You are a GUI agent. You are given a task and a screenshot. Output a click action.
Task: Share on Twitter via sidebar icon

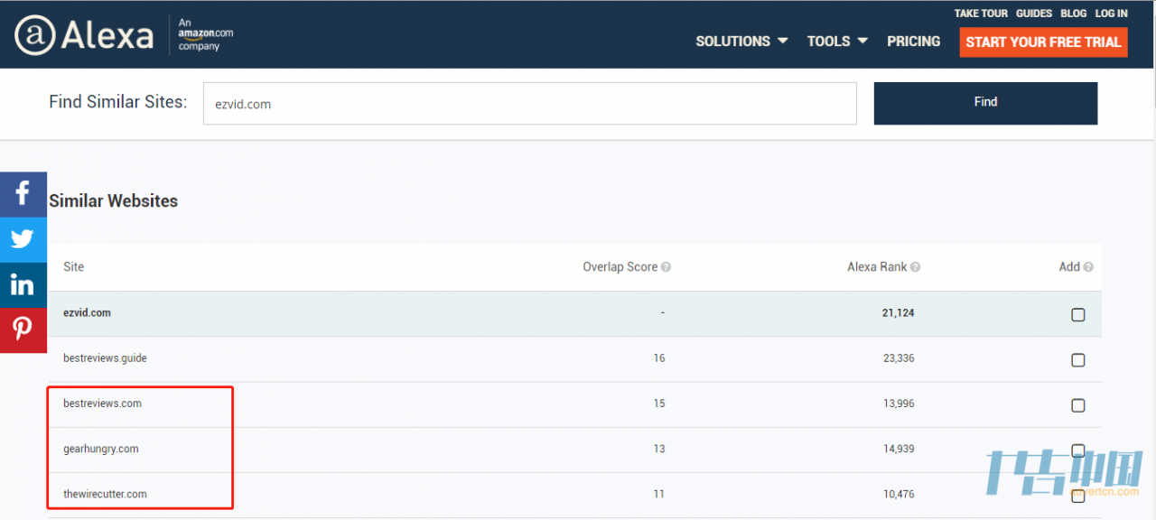23,239
